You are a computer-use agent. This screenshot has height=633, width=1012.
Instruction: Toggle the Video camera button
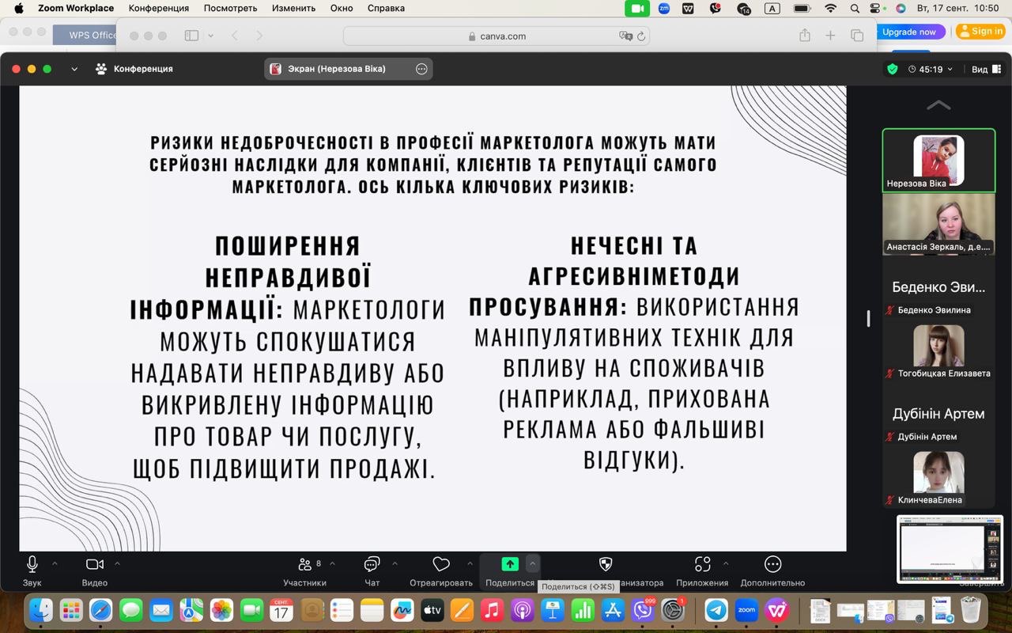[x=95, y=565]
